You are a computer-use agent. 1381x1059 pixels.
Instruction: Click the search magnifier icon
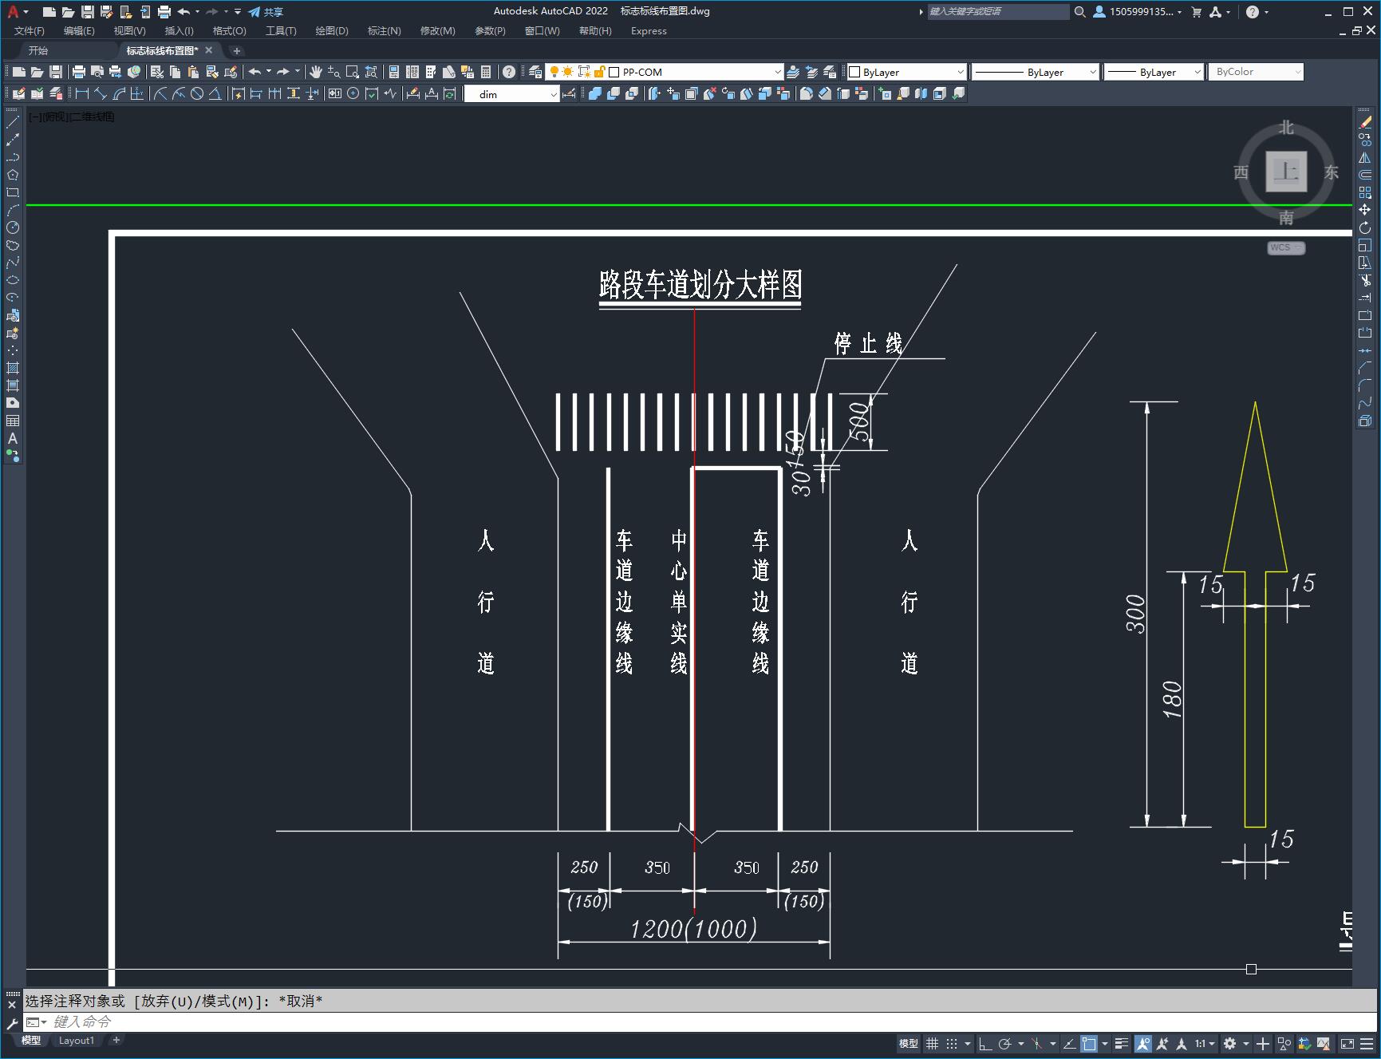1080,12
